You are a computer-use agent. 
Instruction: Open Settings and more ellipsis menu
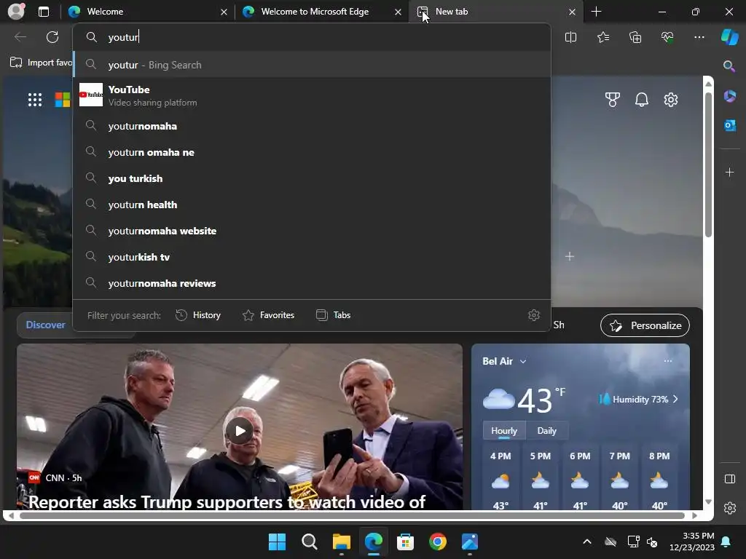coord(699,37)
